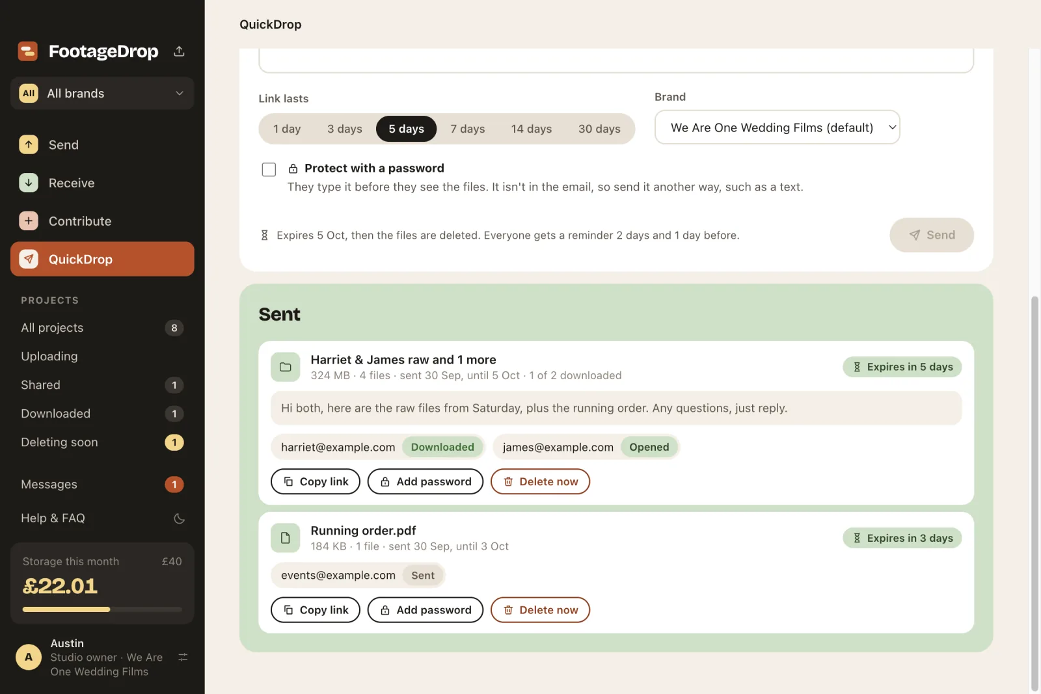This screenshot has height=694, width=1041.
Task: Click the greyed Send button with plane icon
Action: click(x=932, y=235)
